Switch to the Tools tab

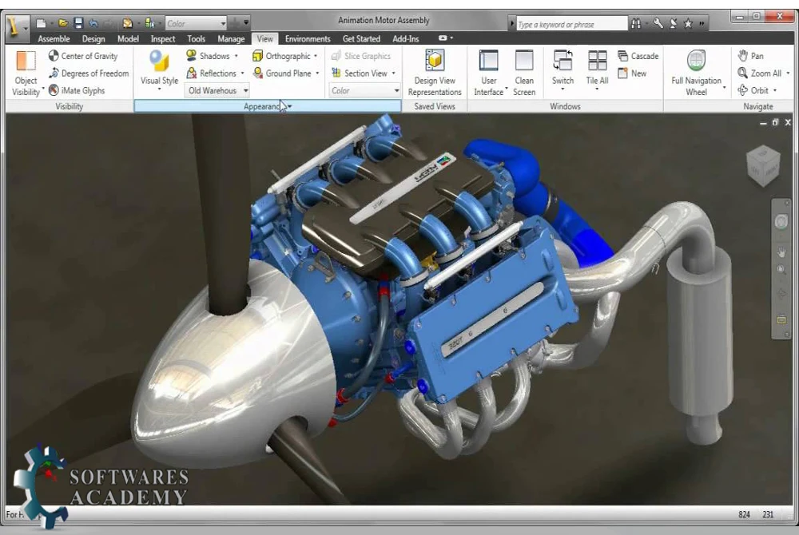[x=197, y=38]
